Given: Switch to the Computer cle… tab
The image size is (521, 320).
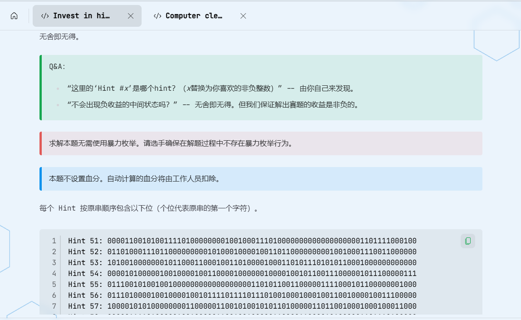Looking at the screenshot, I should click(x=194, y=16).
